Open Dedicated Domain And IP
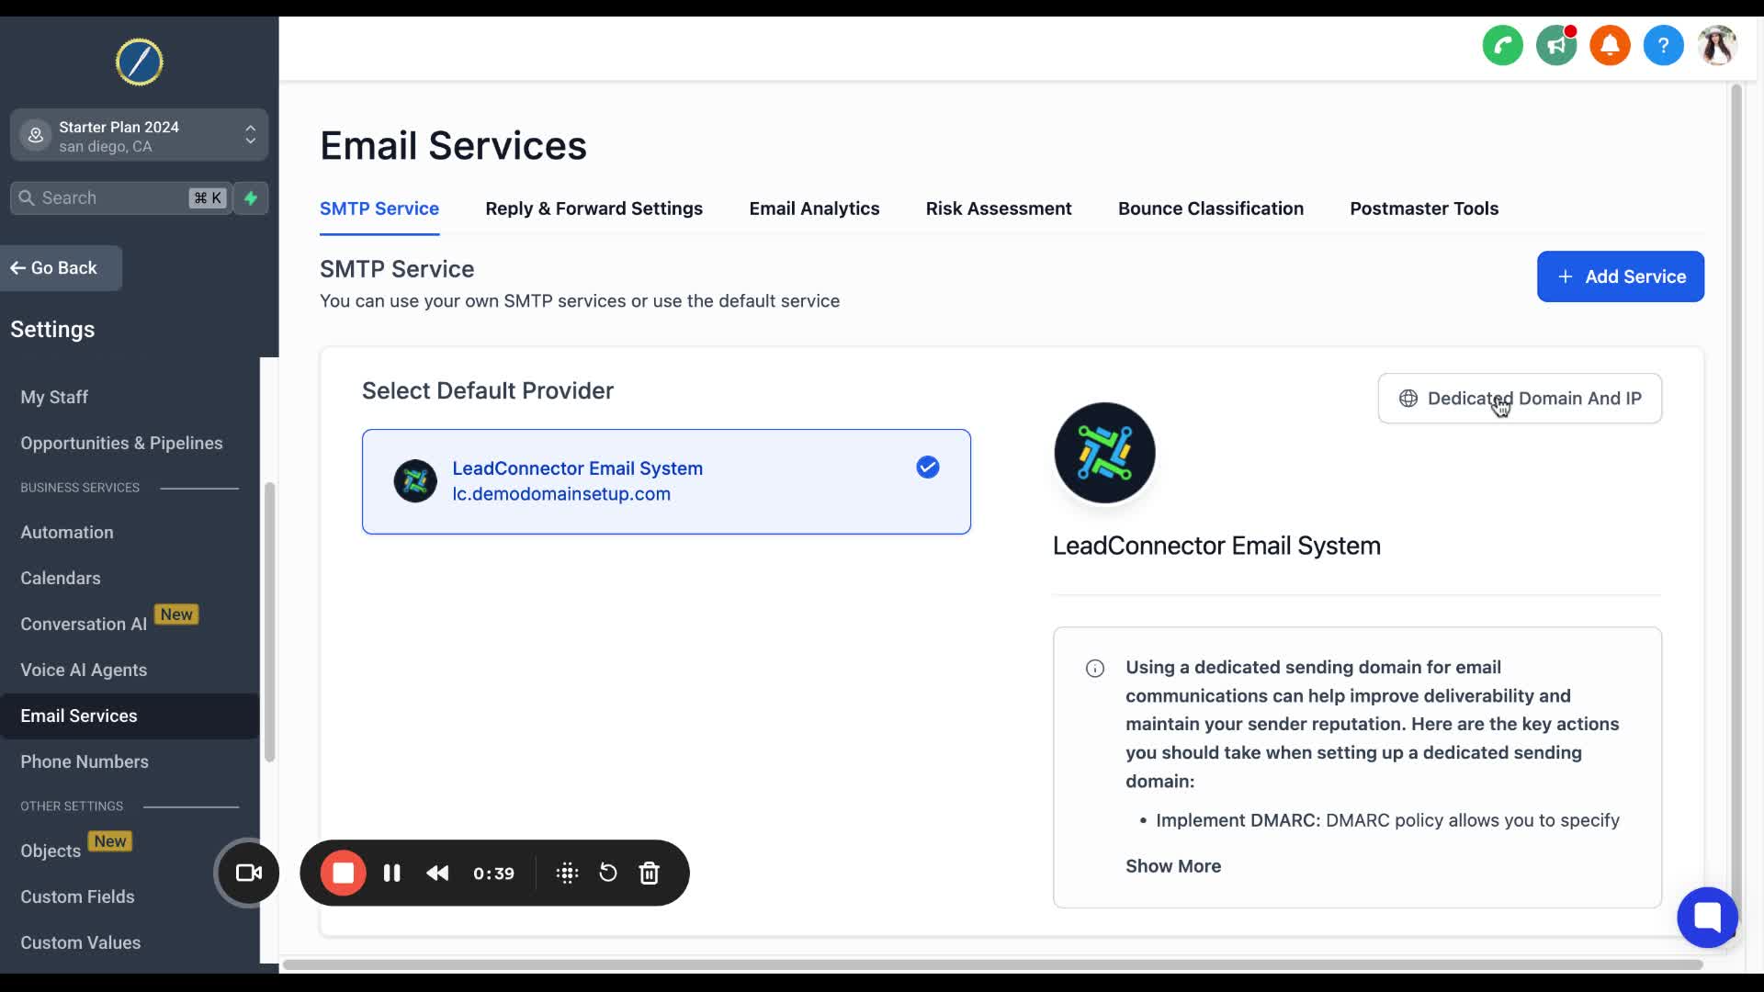The height and width of the screenshot is (992, 1764). (x=1520, y=399)
